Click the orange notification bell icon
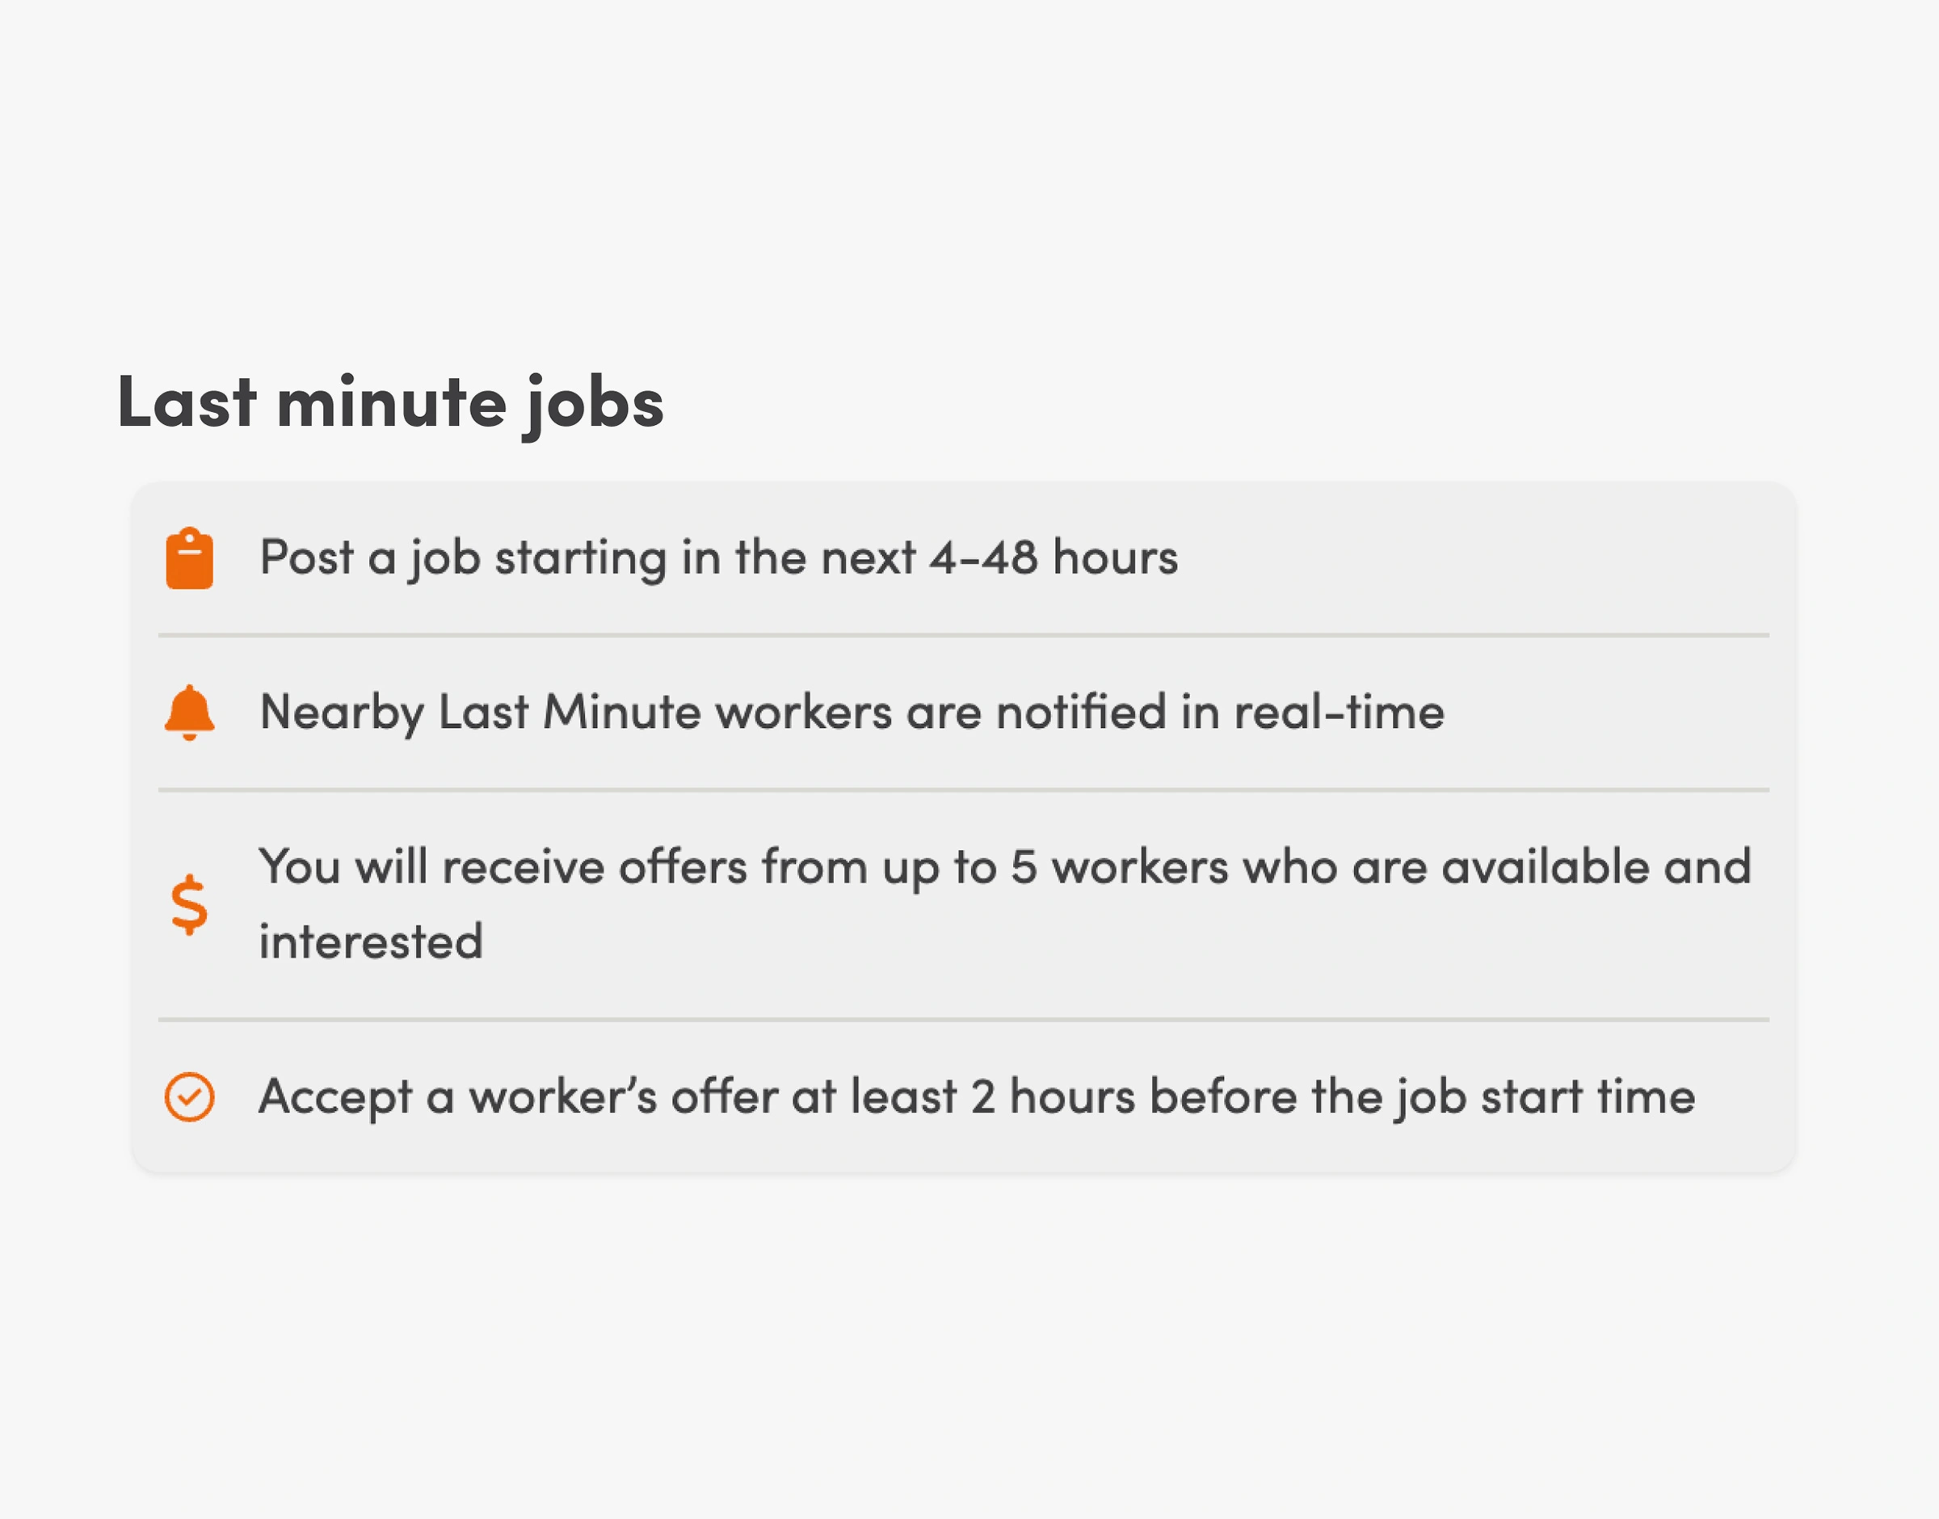The width and height of the screenshot is (1939, 1519). (x=189, y=713)
